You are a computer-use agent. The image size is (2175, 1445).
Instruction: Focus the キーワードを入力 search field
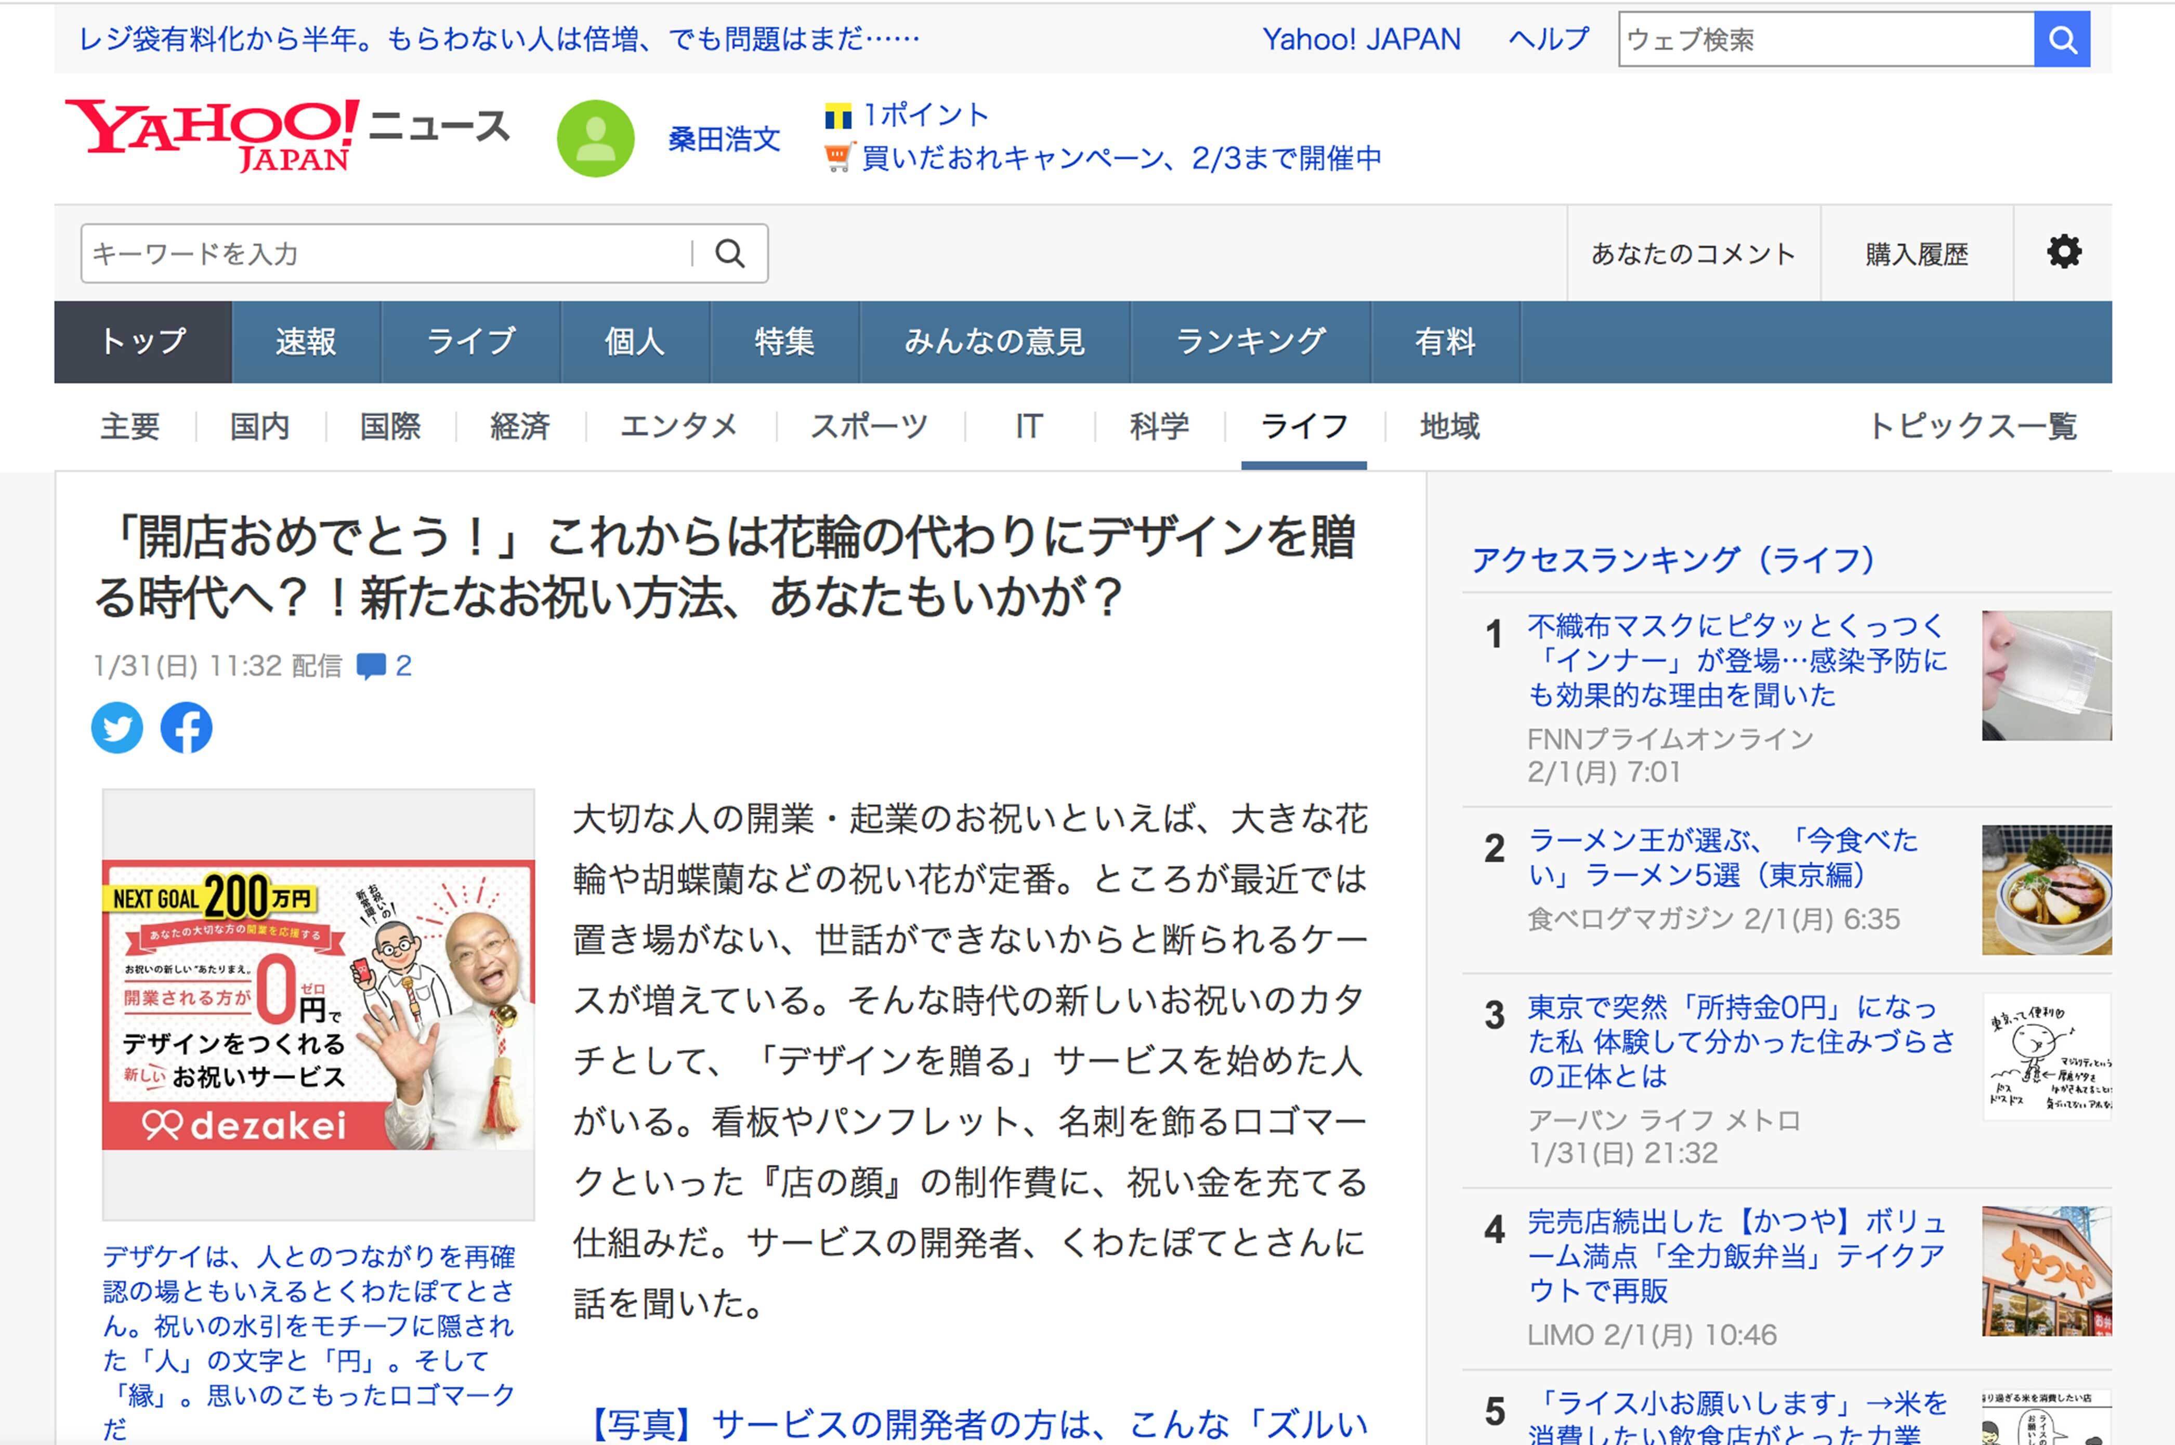tap(387, 254)
